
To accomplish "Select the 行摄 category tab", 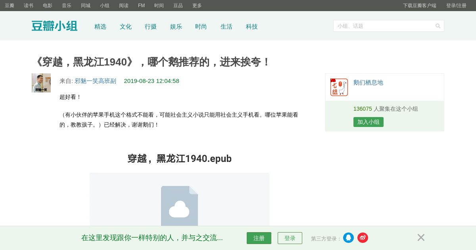I will (x=151, y=27).
